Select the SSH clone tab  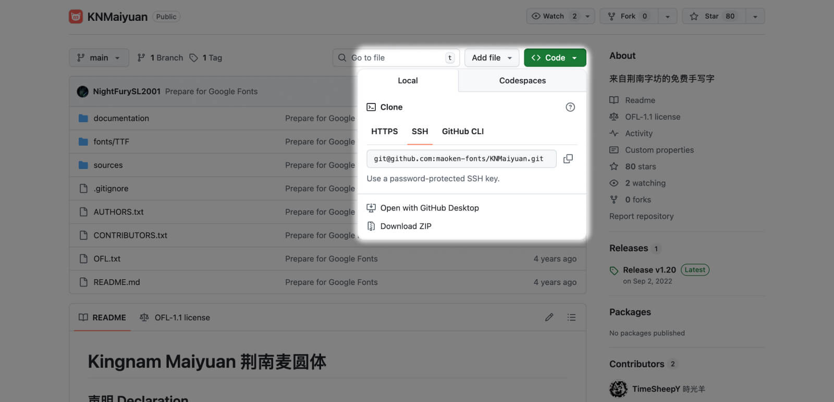(x=420, y=132)
